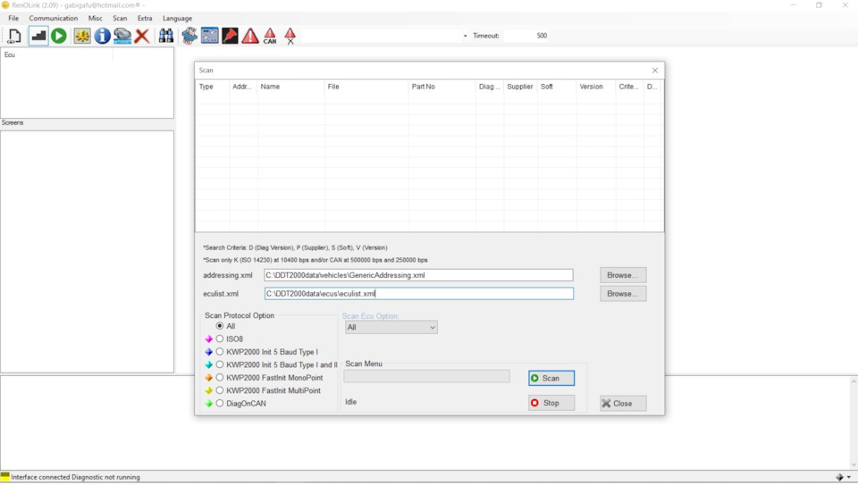Browse for the eculist.xml file
This screenshot has width=858, height=485.
tap(623, 294)
